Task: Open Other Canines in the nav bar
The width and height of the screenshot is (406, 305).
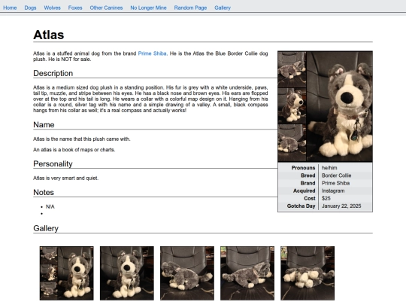Action: tap(106, 8)
